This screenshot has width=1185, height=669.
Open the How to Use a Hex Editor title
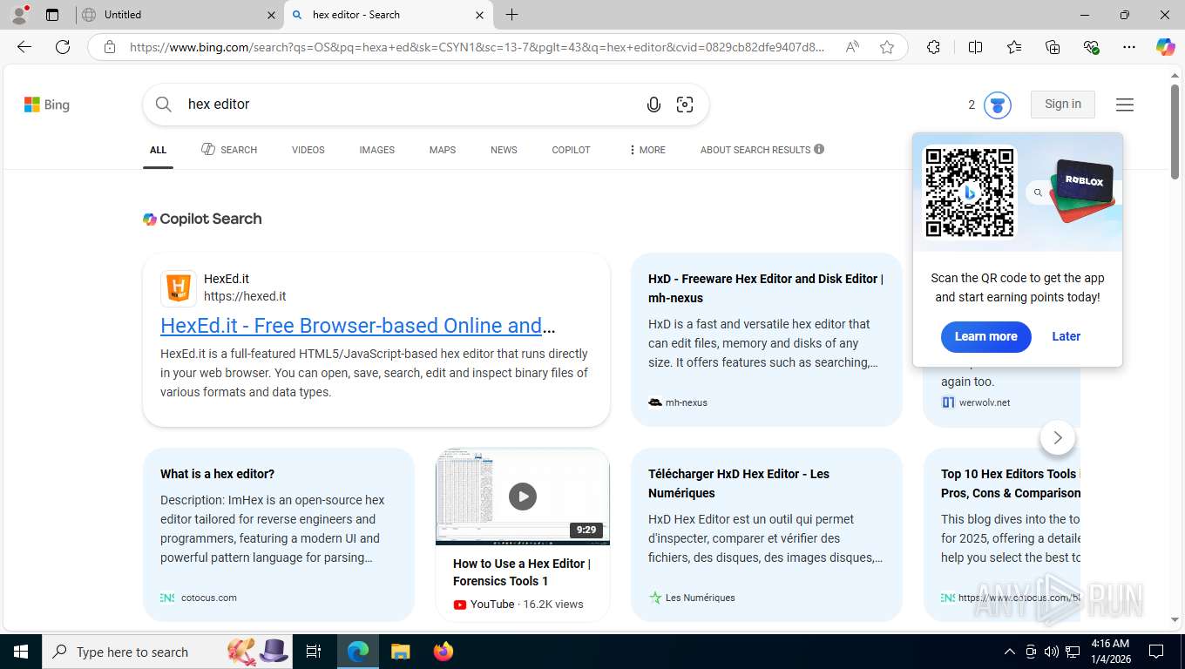coord(522,572)
